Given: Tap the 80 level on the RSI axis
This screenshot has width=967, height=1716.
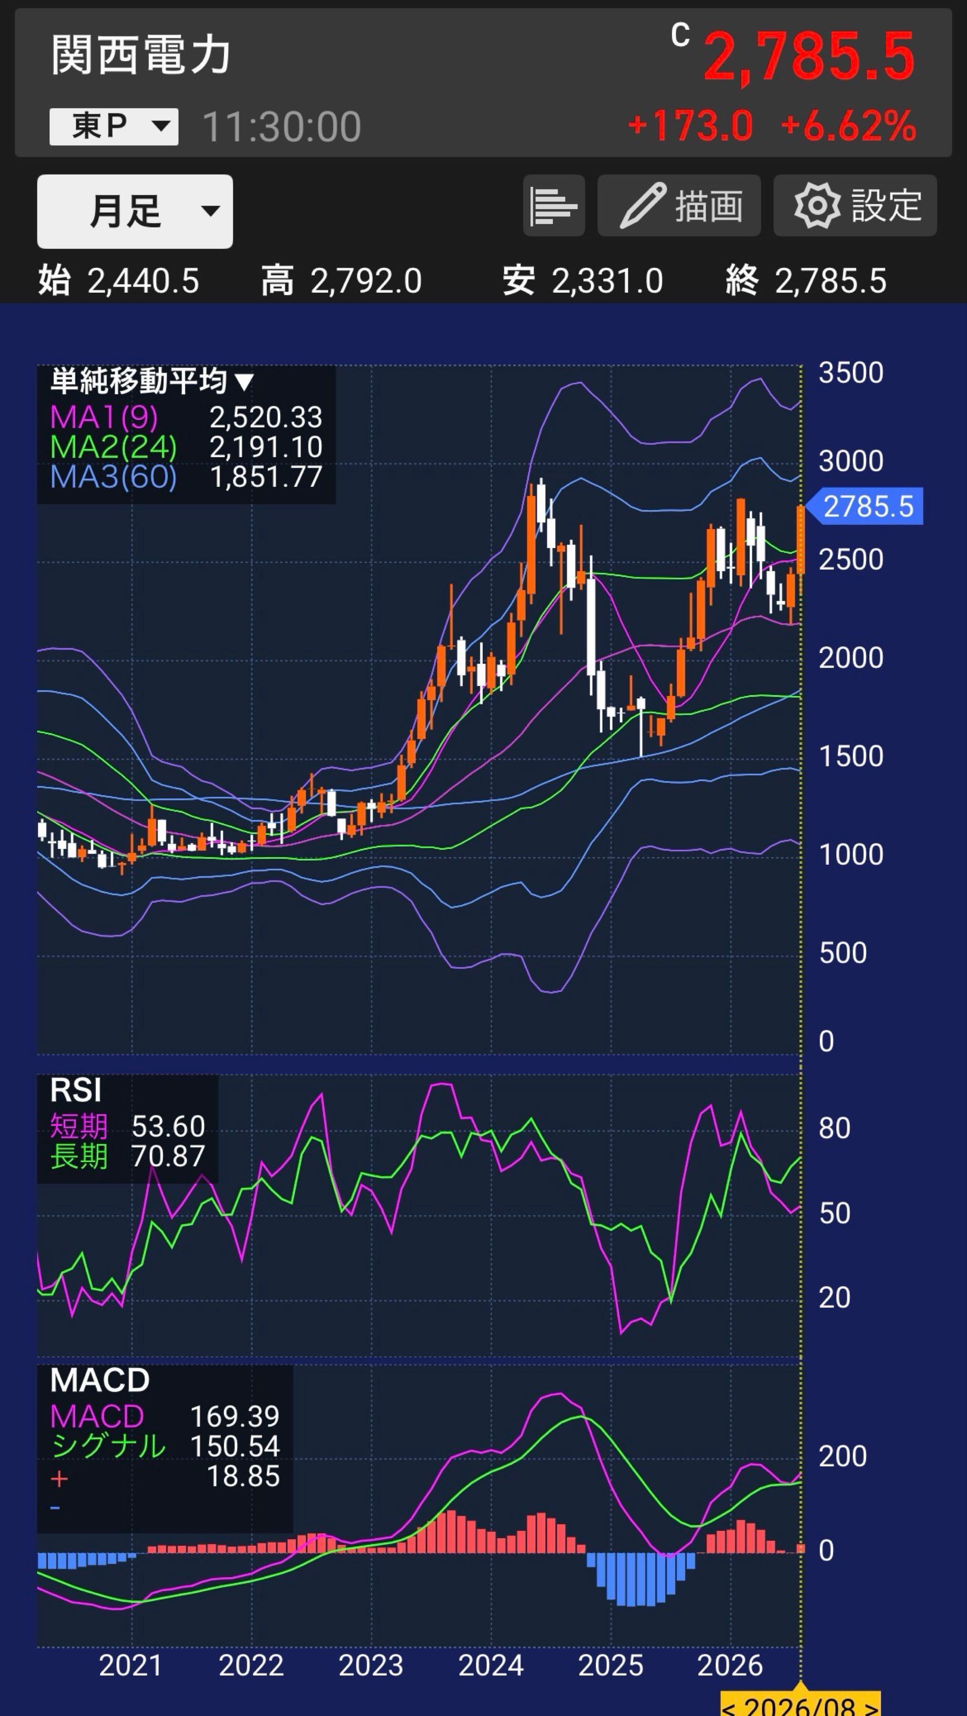Looking at the screenshot, I should (x=835, y=1128).
